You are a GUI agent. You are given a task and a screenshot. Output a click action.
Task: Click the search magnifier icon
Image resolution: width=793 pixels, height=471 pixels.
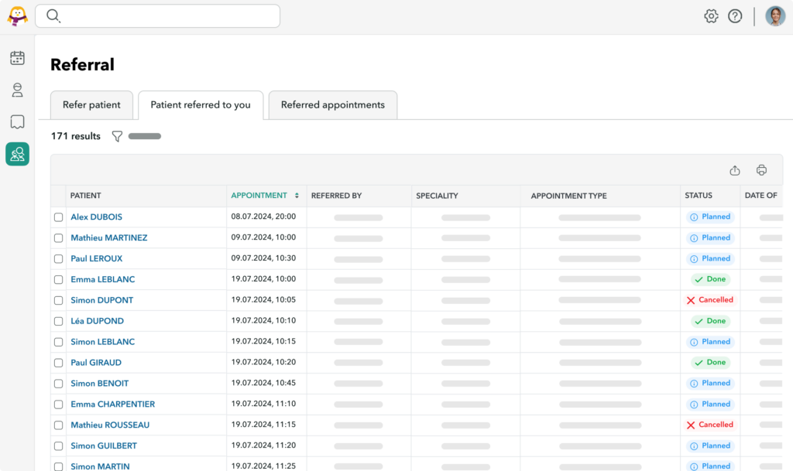click(x=53, y=16)
